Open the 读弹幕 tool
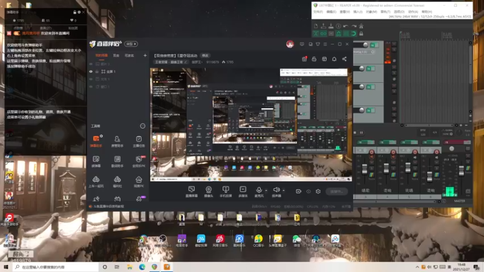Viewport: 484px width, 272px height. pyautogui.click(x=96, y=161)
